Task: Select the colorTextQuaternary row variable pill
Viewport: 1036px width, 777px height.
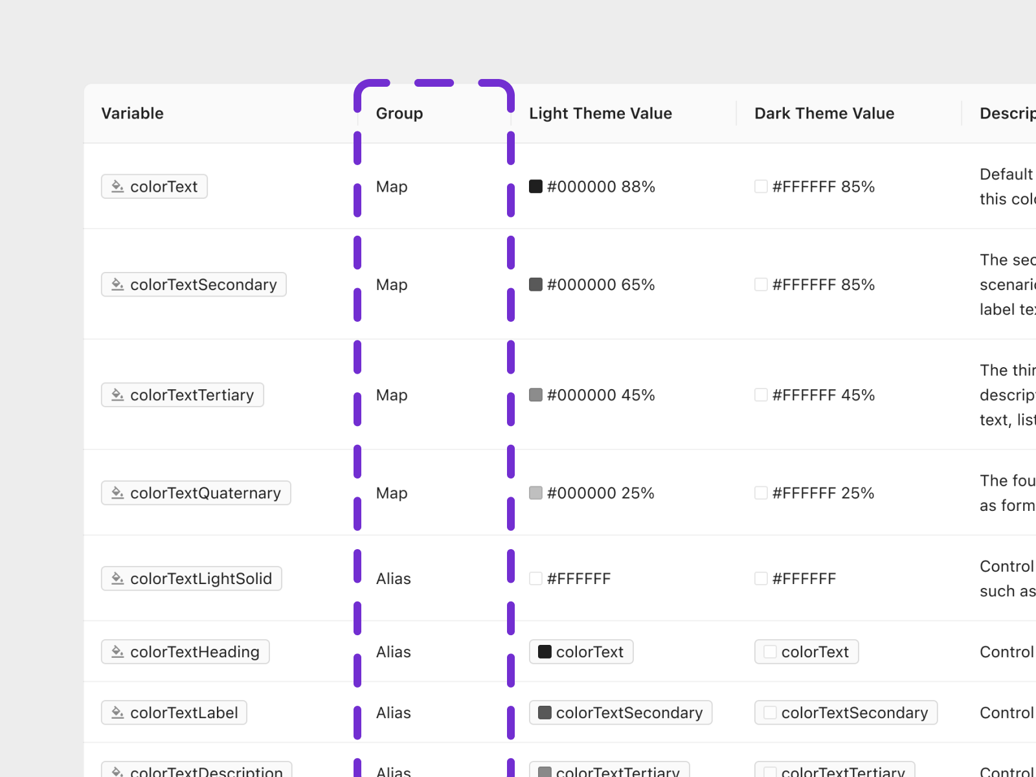Action: (x=196, y=493)
